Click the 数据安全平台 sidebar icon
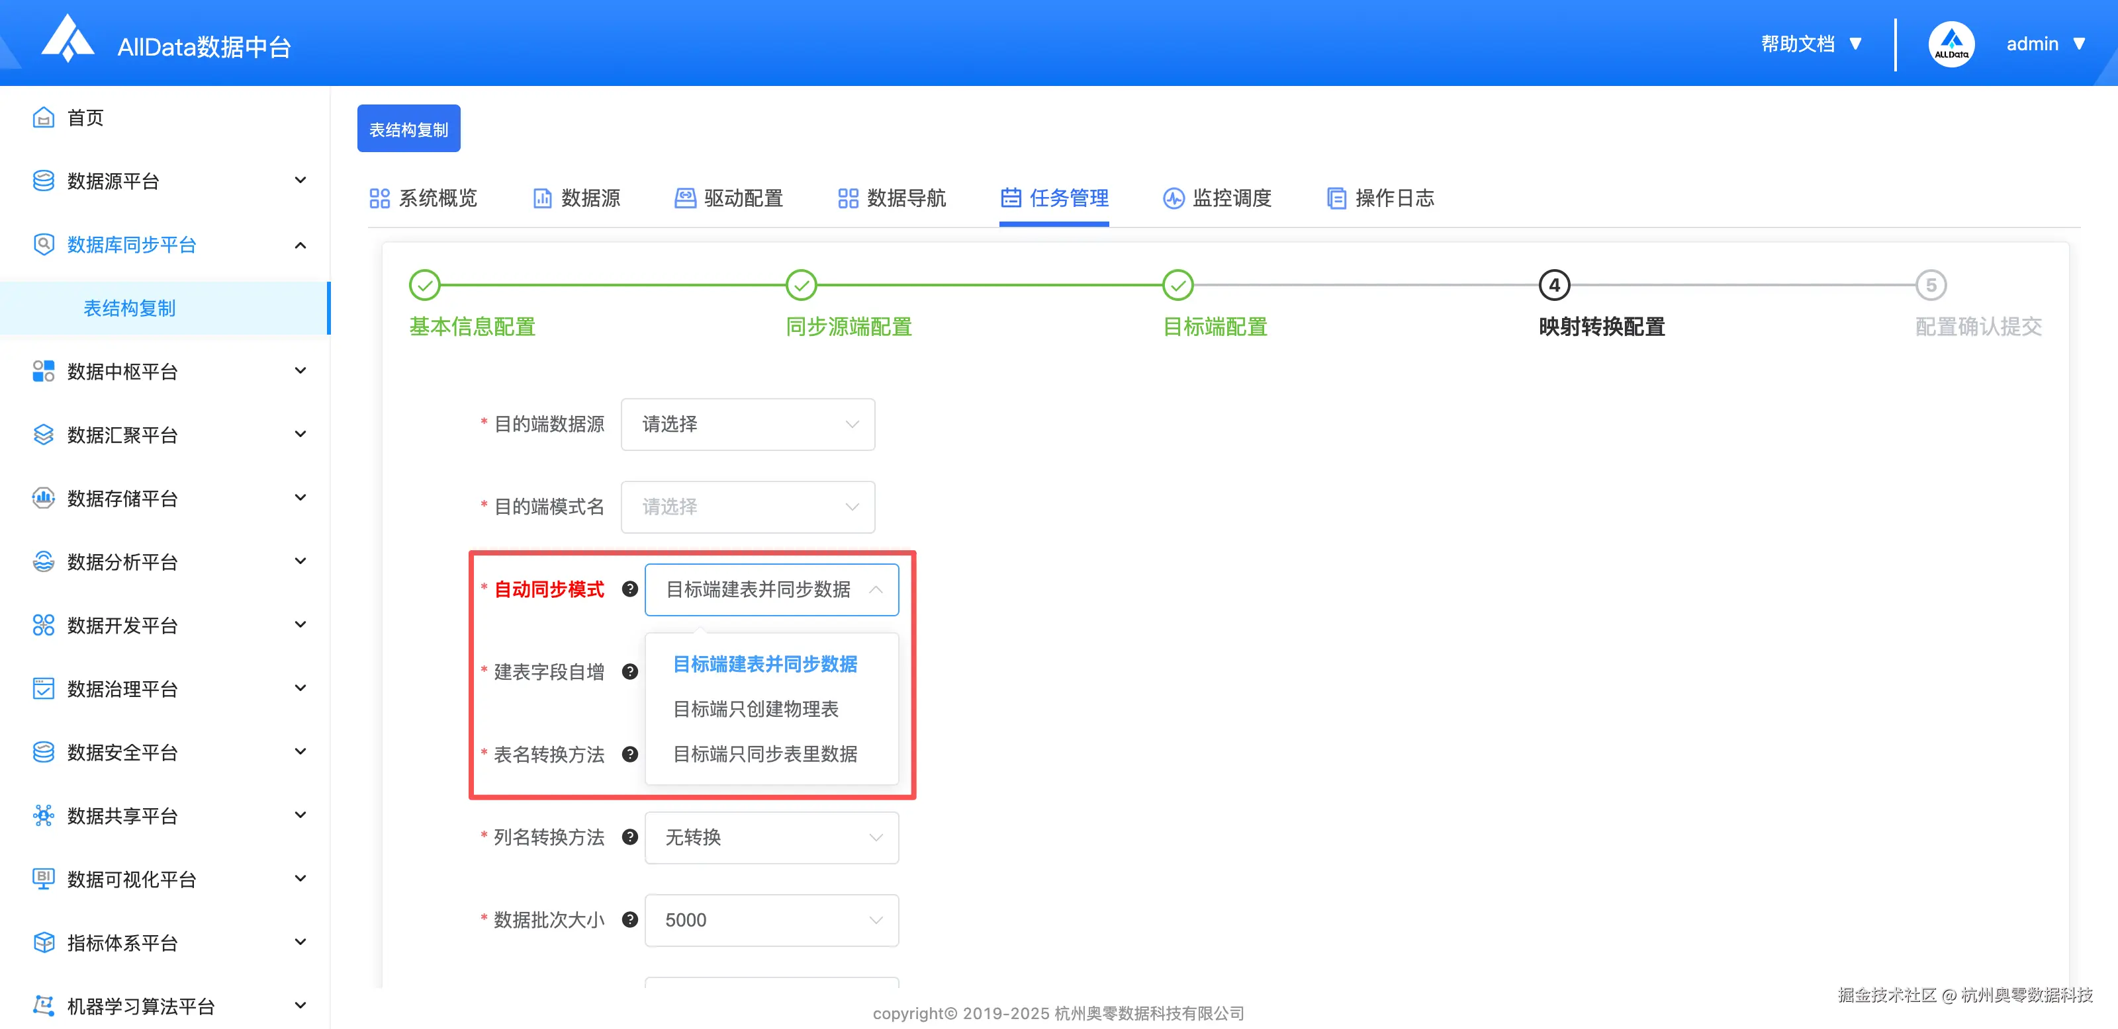The height and width of the screenshot is (1029, 2118). (44, 751)
